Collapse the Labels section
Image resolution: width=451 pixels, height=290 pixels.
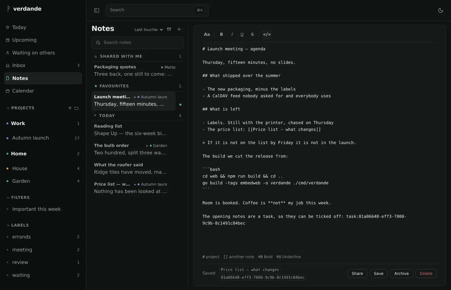click(x=18, y=225)
